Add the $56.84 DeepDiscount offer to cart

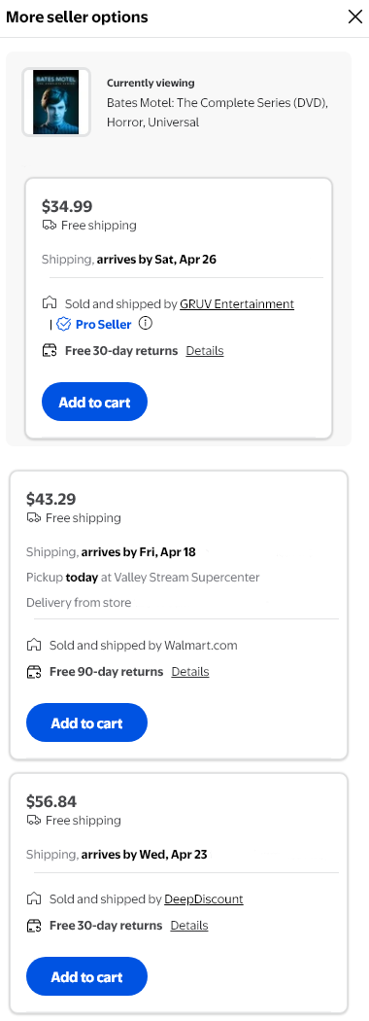coord(86,976)
